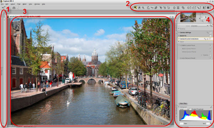Expand the Camera Settings section
The image size is (214, 128).
[179, 32]
